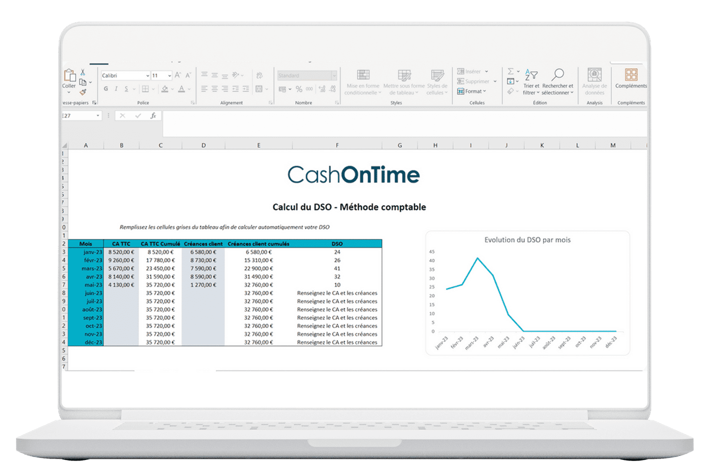Click créances client cell 8 730,00 €
714x468 pixels.
pyautogui.click(x=203, y=260)
